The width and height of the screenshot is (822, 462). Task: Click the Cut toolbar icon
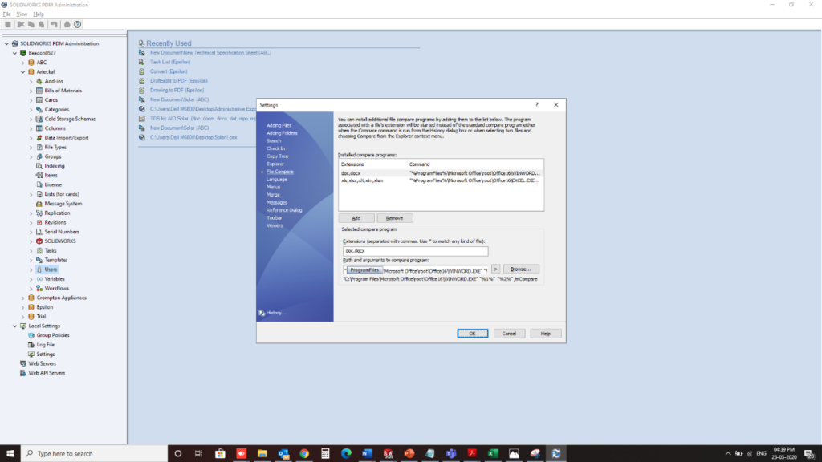[x=21, y=25]
